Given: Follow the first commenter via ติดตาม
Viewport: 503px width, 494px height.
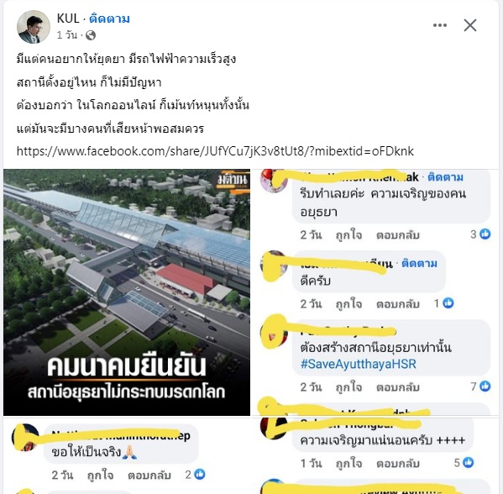Looking at the screenshot, I should (445, 177).
